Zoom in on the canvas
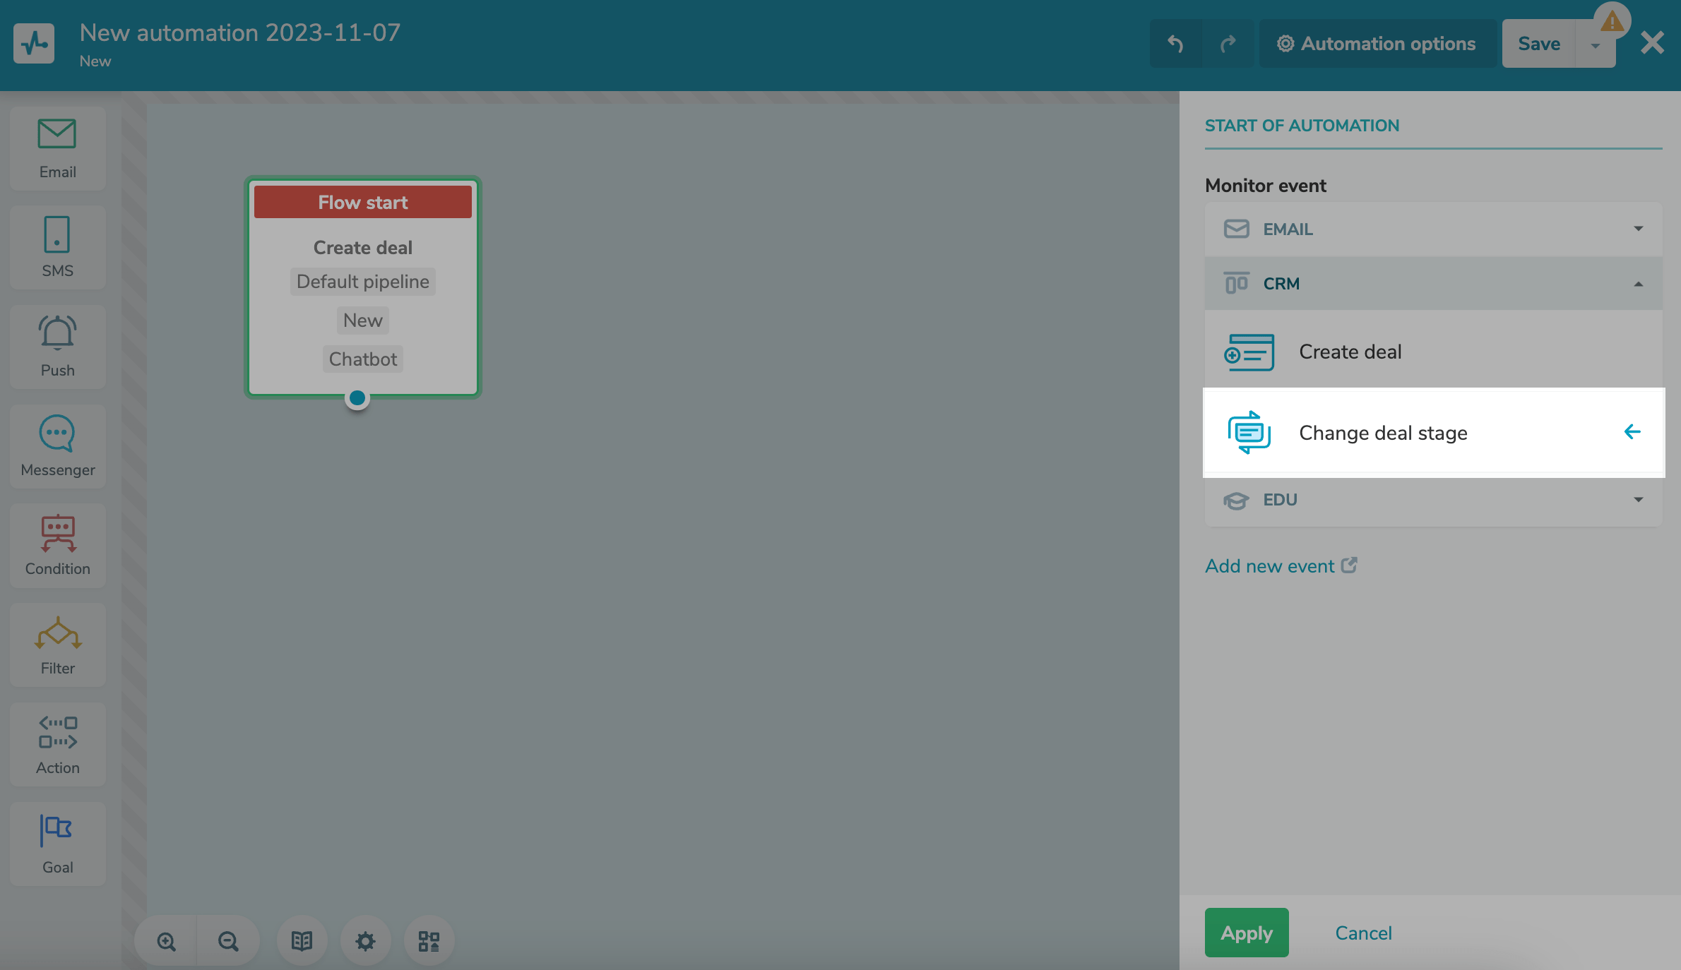 (166, 941)
